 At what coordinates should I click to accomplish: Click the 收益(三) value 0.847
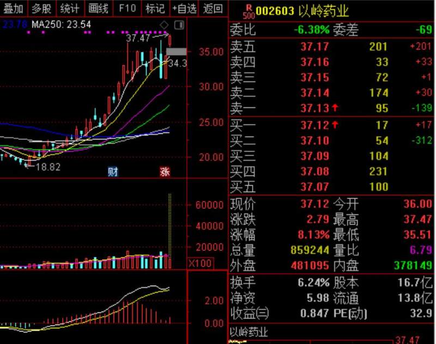click(x=315, y=314)
